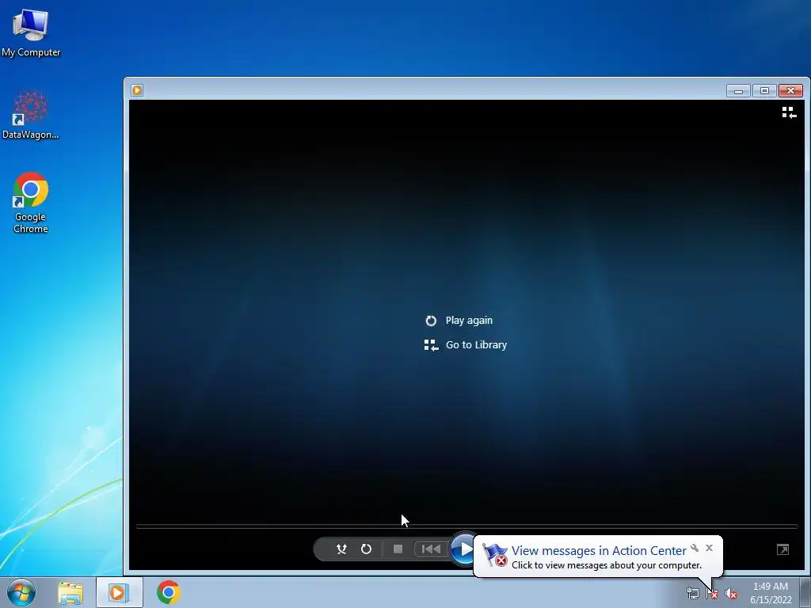
Task: Start playback with the blue Play button
Action: click(463, 549)
